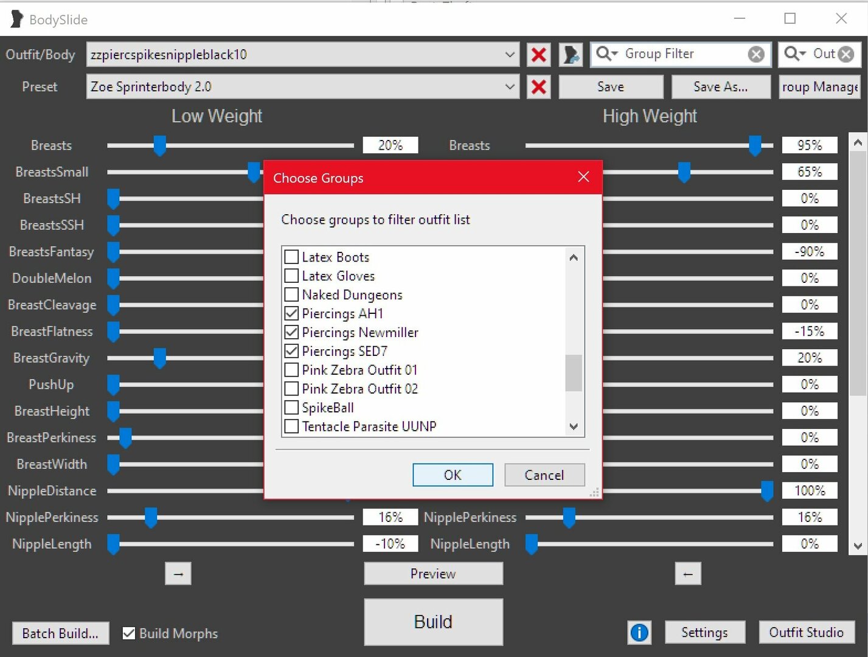The image size is (868, 657).
Task: Click the high weight Breasts 95% value field
Action: coord(810,145)
